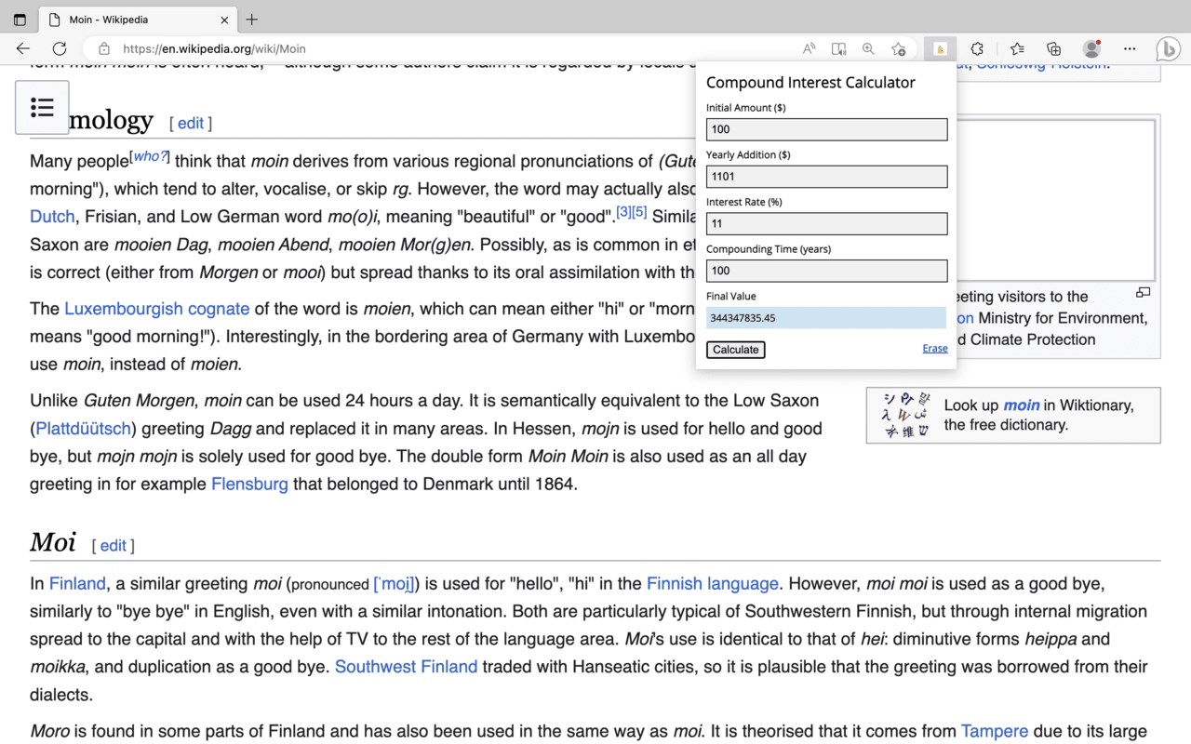Click the Yearly Addition field

tap(826, 177)
